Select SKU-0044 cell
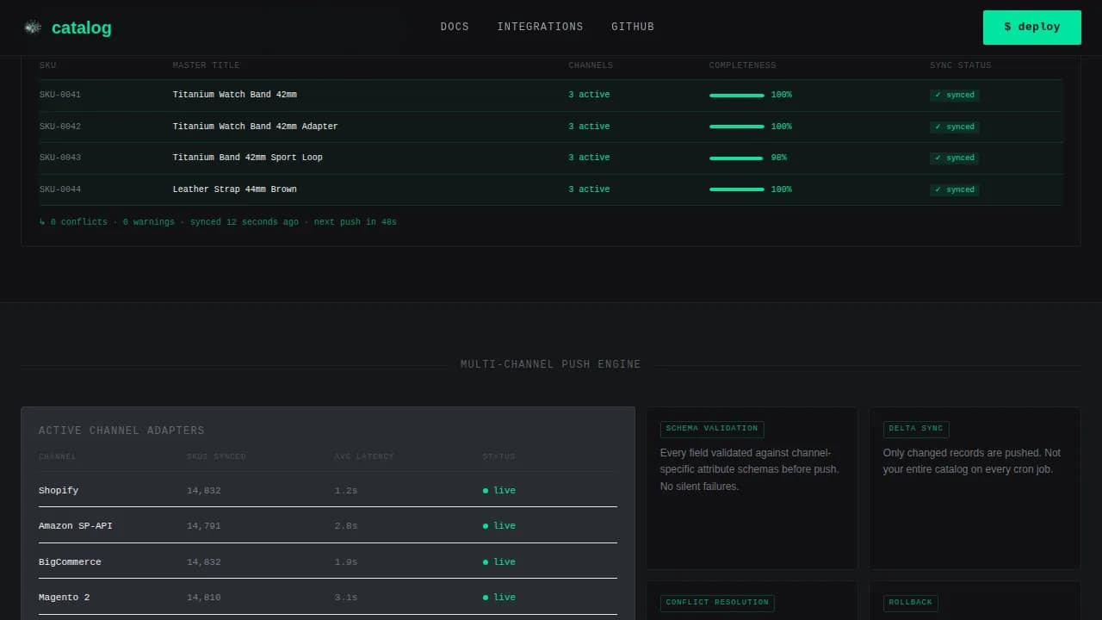The image size is (1102, 620). click(x=60, y=189)
